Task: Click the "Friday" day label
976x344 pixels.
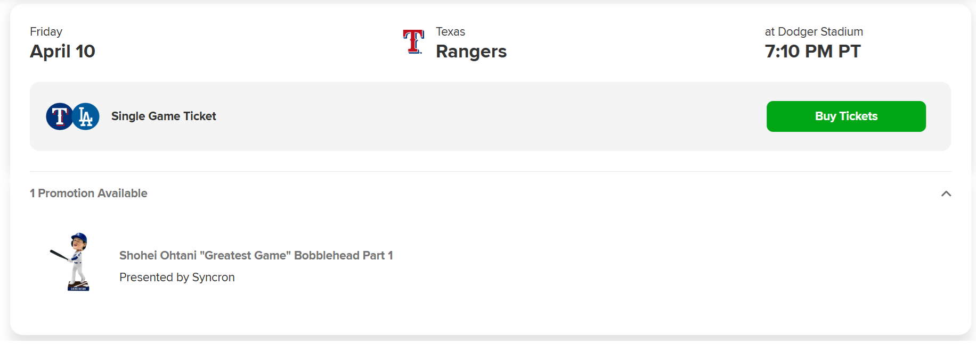Action: (46, 32)
